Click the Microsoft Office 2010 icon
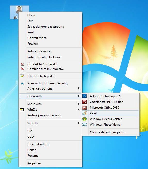The image size is (148, 169). (x=84, y=108)
